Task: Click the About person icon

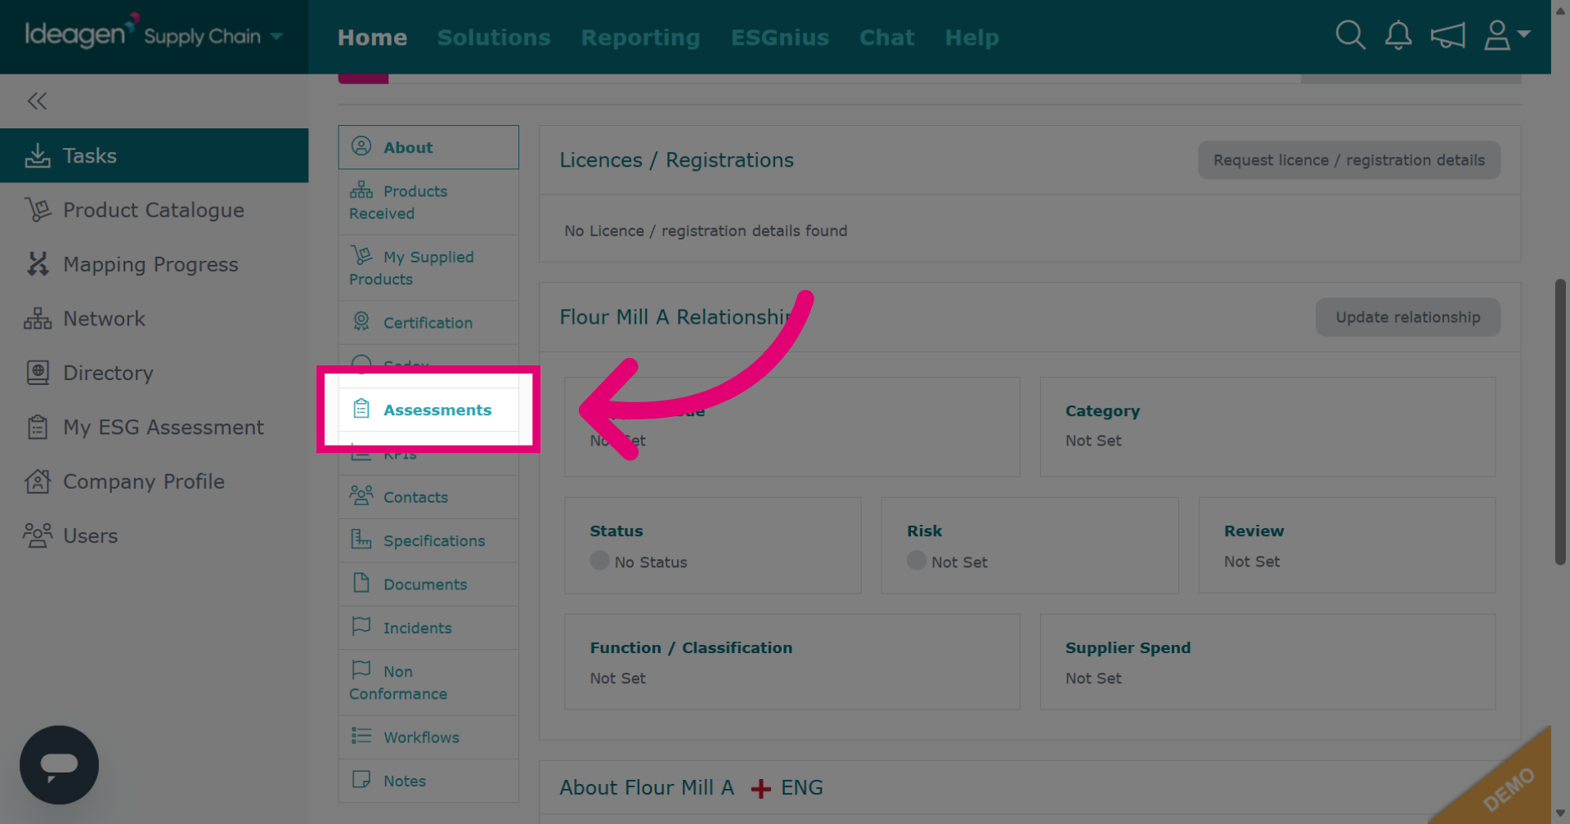Action: click(361, 146)
